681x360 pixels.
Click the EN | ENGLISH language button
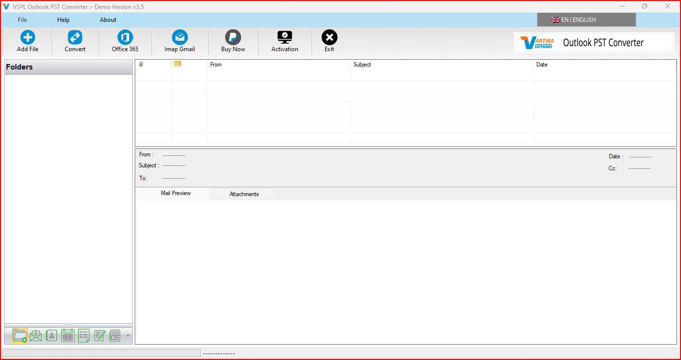click(587, 20)
